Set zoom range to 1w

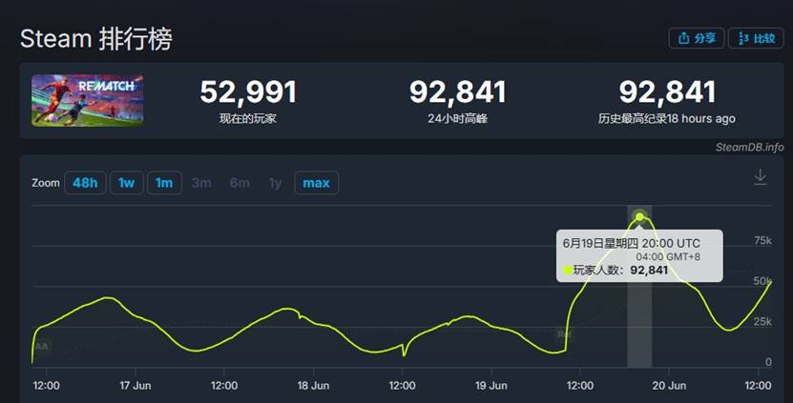[126, 182]
